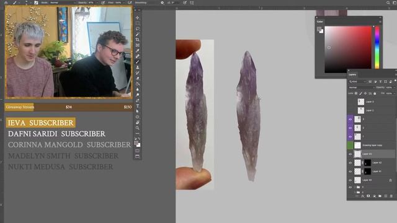Viewport: 397px width, 223px height.
Task: Click Layer 42's black mask thumbnail
Action: click(x=367, y=163)
